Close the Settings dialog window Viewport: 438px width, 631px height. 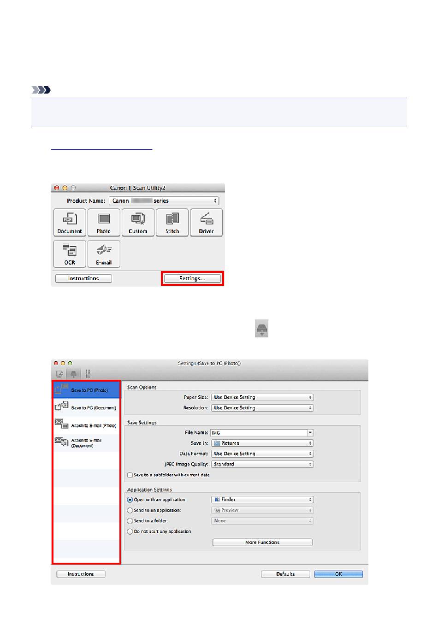point(56,363)
